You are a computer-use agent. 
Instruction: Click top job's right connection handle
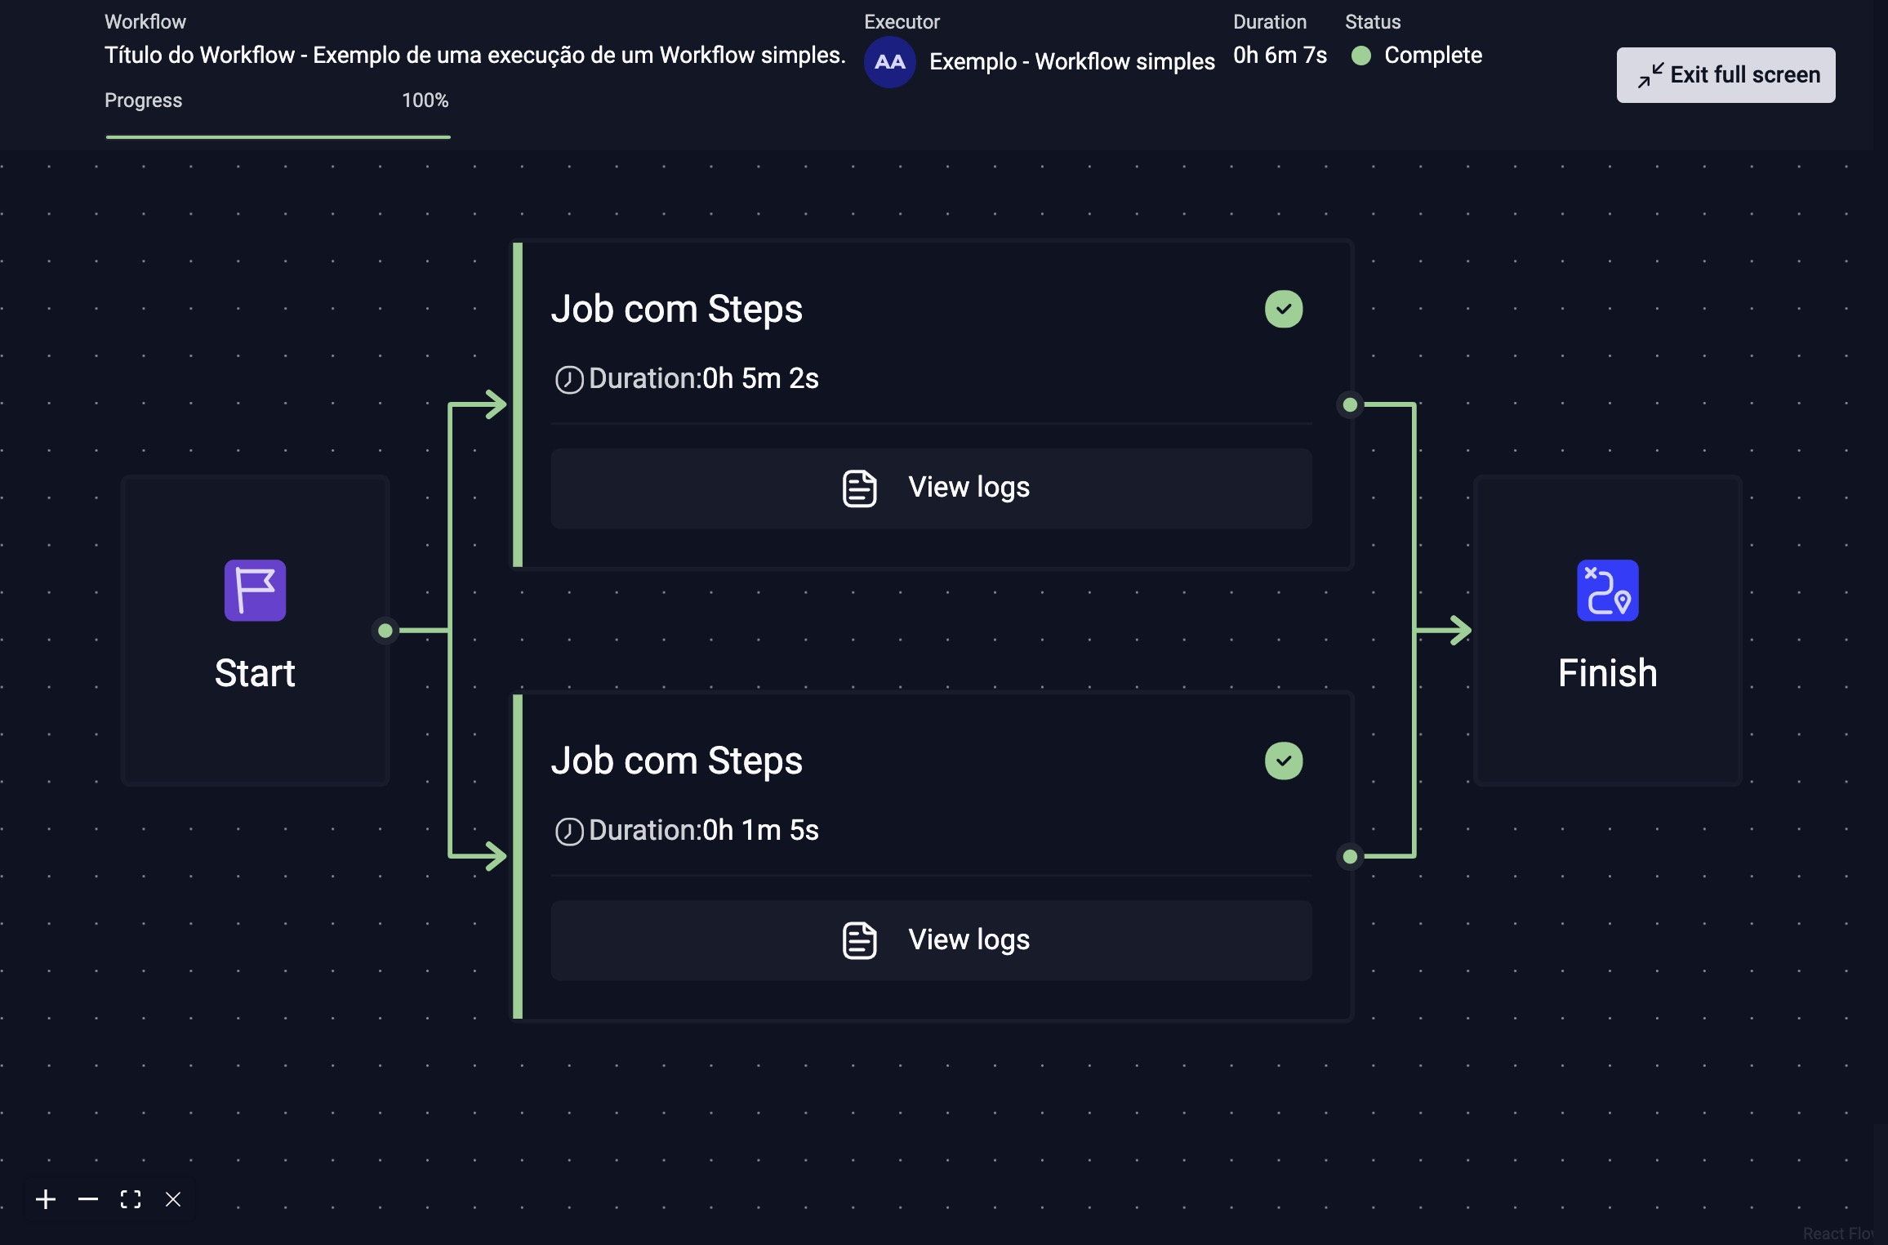(1350, 404)
